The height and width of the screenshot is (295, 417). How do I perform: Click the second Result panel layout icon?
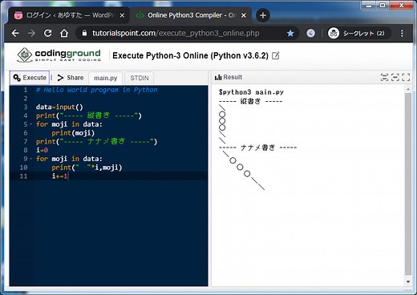tap(395, 77)
